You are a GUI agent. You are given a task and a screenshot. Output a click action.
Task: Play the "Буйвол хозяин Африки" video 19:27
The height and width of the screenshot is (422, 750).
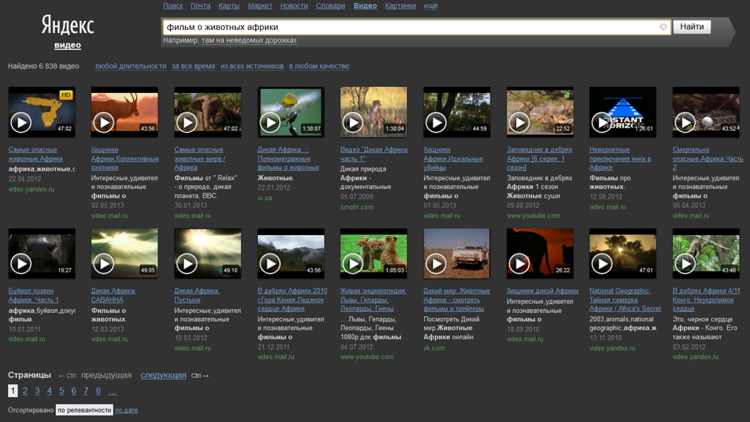coord(21,263)
